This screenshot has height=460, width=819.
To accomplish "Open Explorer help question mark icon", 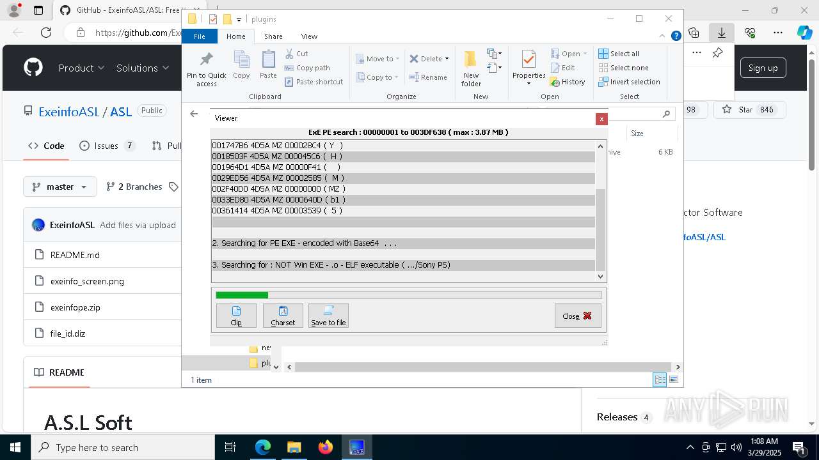I will tap(676, 36).
